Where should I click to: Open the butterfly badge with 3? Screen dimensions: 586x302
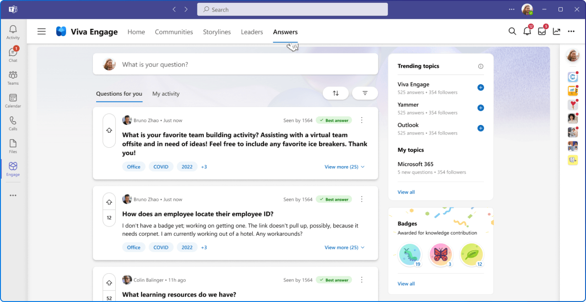(440, 255)
